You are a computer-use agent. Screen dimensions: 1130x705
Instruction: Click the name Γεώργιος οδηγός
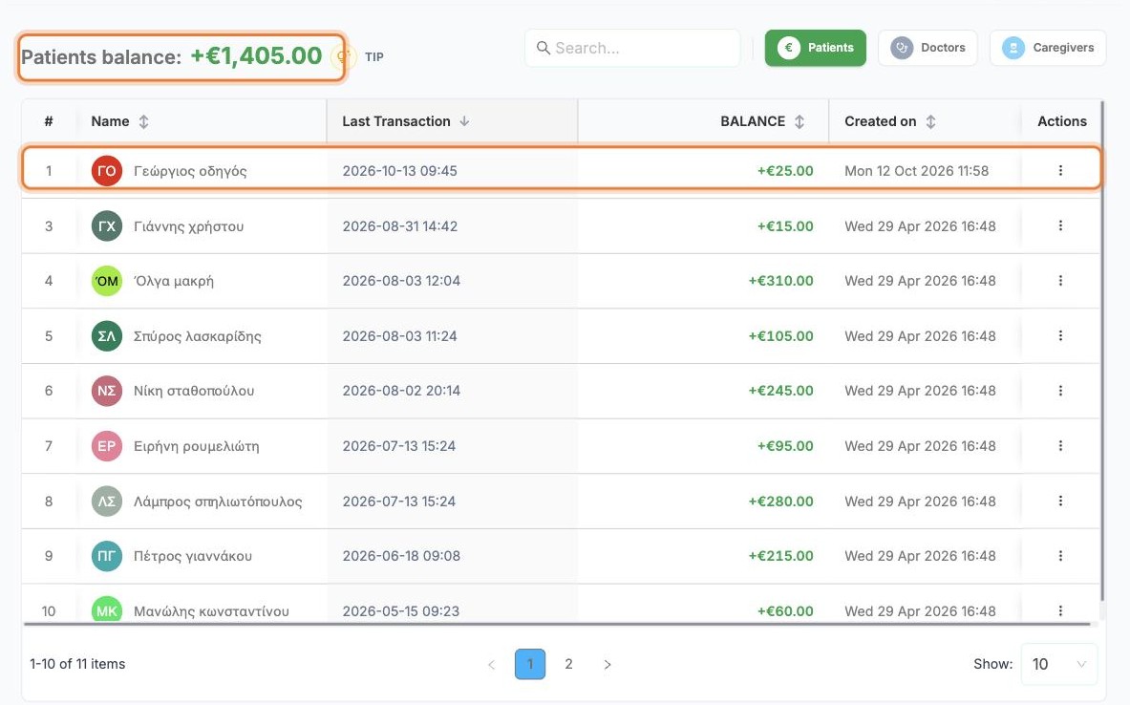click(x=190, y=171)
